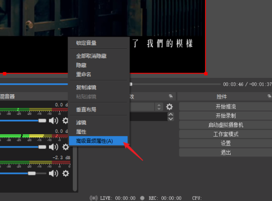Screen dimensions: 272x201
Task: Open gear settings for the second mixer channel
Action: [65, 147]
